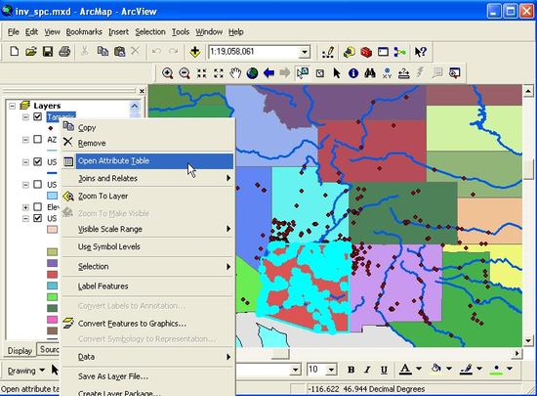537x396 pixels.
Task: Select the Zoom In tool
Action: coord(168,73)
